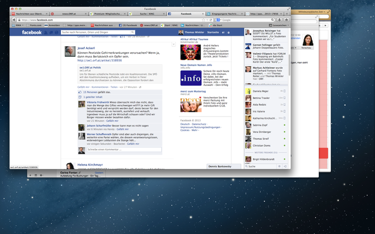Viewport: 375px width, 234px height.
Task: Reload the page with the refresh icon
Action: (x=211, y=20)
